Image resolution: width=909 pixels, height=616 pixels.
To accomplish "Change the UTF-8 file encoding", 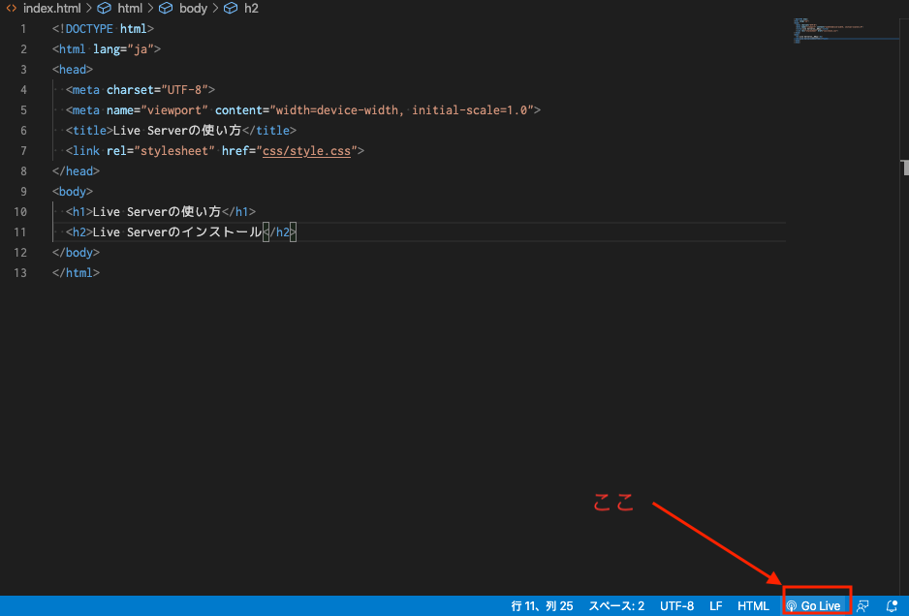I will click(x=676, y=605).
